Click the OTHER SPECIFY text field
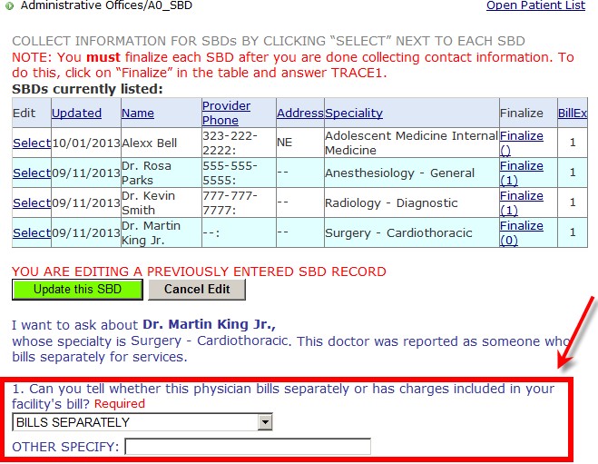 tap(248, 447)
